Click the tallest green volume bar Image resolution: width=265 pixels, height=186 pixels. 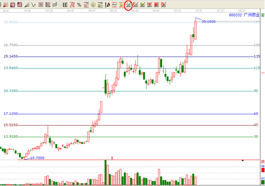(106, 172)
